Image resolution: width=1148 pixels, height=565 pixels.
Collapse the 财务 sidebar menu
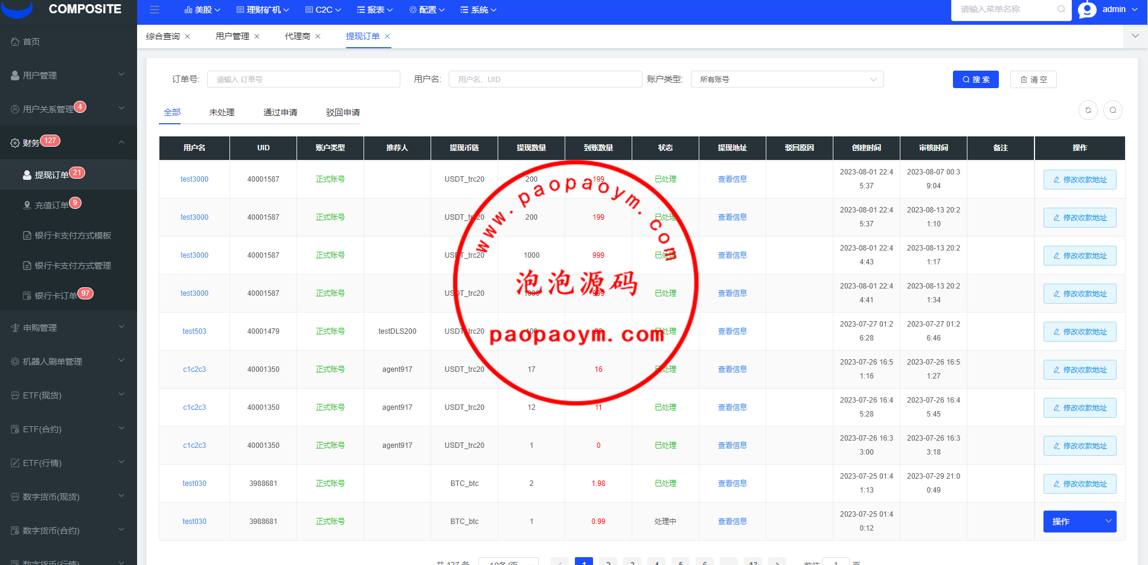pyautogui.click(x=68, y=143)
